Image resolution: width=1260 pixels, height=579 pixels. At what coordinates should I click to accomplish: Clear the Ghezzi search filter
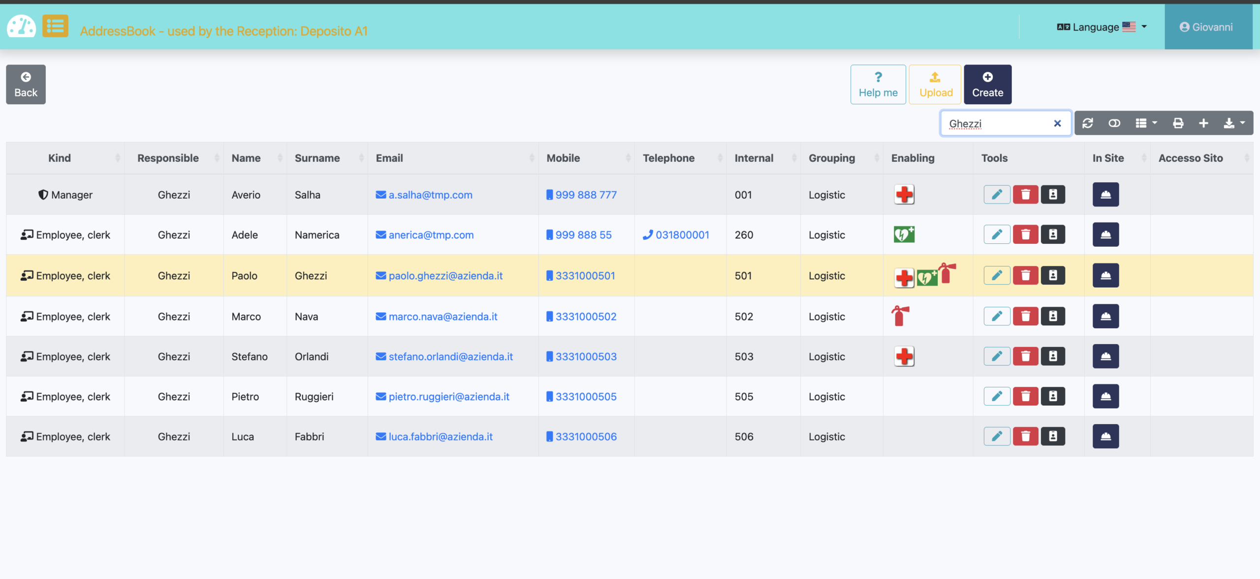(1057, 123)
